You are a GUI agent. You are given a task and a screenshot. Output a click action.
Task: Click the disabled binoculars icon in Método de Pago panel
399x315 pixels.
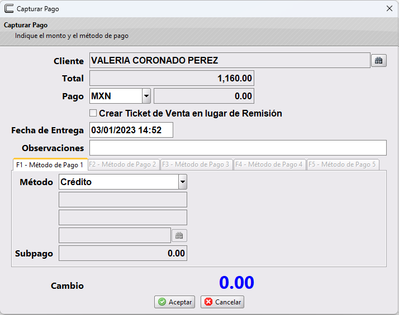(179, 235)
